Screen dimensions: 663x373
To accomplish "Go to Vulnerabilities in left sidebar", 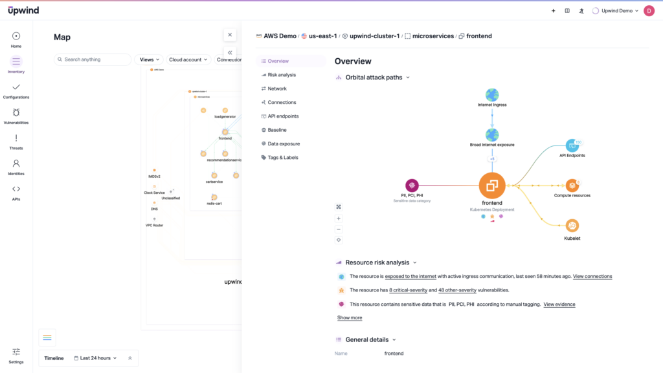I will click(16, 116).
